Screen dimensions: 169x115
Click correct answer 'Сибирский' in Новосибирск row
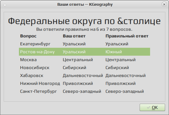tap(117, 68)
